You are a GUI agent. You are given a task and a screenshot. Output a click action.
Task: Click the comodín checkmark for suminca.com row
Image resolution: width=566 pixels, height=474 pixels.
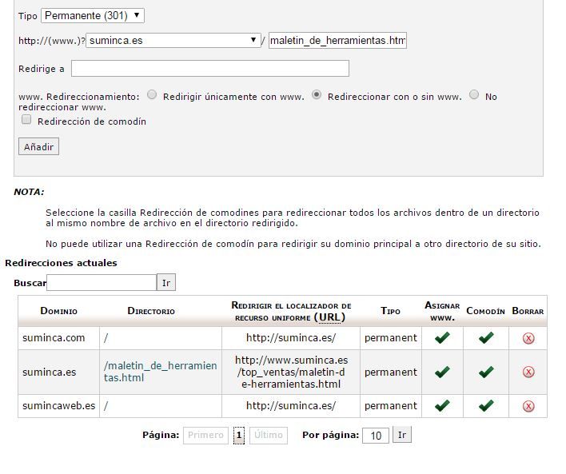486,337
